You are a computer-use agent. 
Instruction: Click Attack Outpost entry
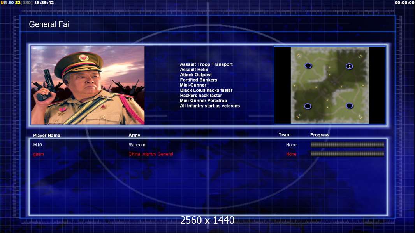click(195, 75)
